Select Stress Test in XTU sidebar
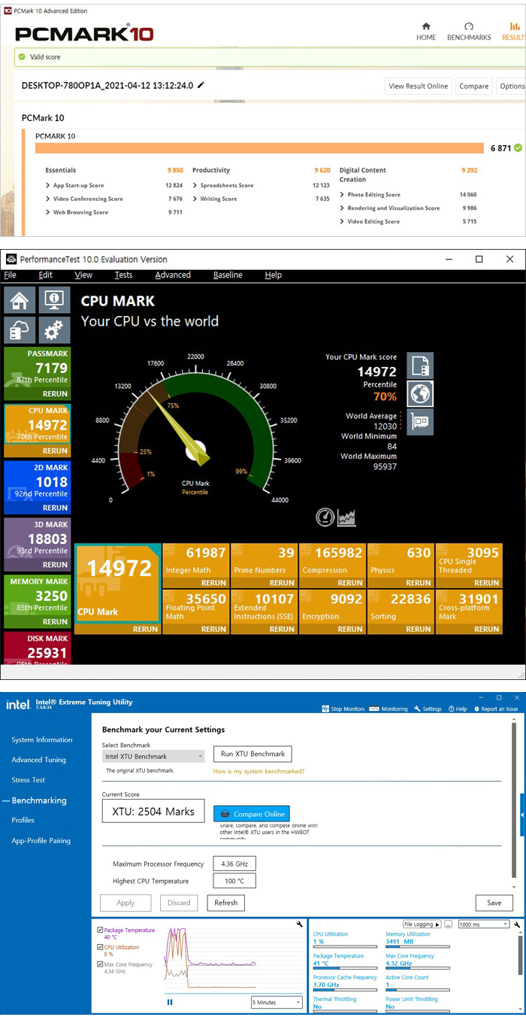This screenshot has height=1017, width=526. click(x=29, y=780)
